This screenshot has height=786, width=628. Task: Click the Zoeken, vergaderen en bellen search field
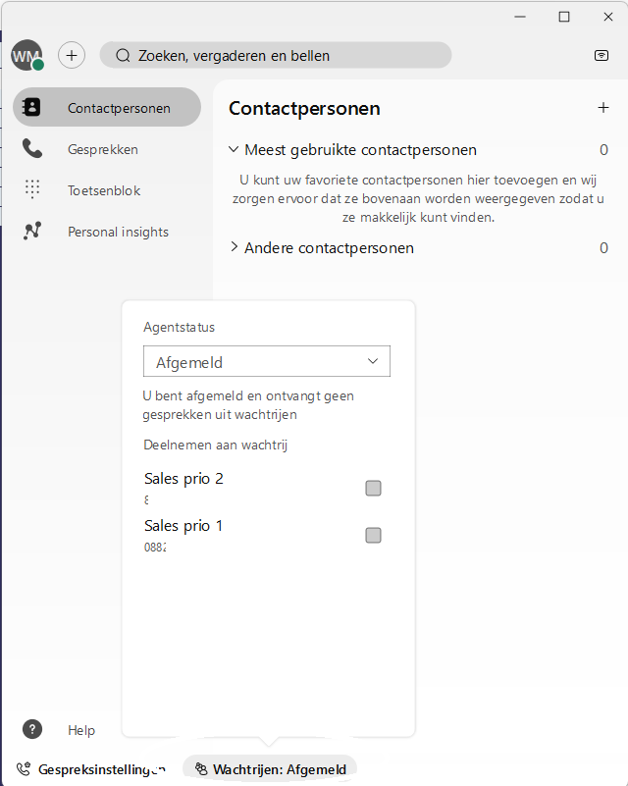[x=276, y=55]
